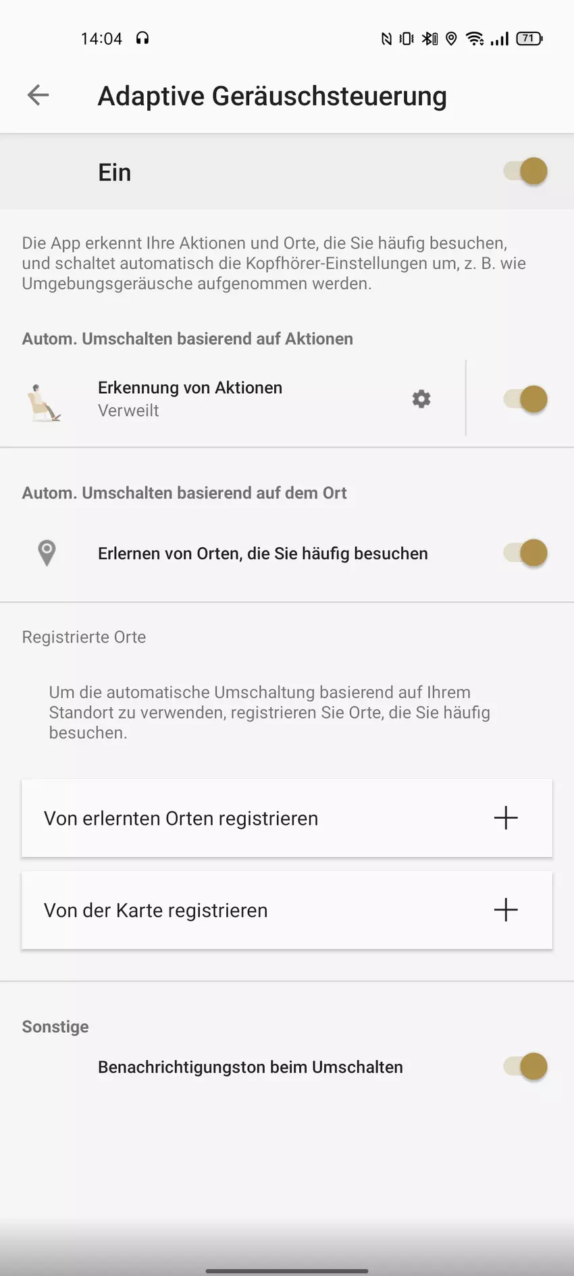Tap plus icon for map registration
The image size is (574, 1276).
506,910
